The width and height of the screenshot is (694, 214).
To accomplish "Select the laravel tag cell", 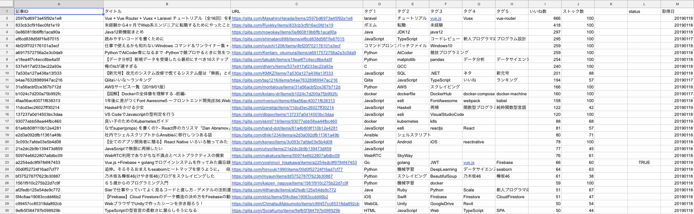I will tap(379, 18).
